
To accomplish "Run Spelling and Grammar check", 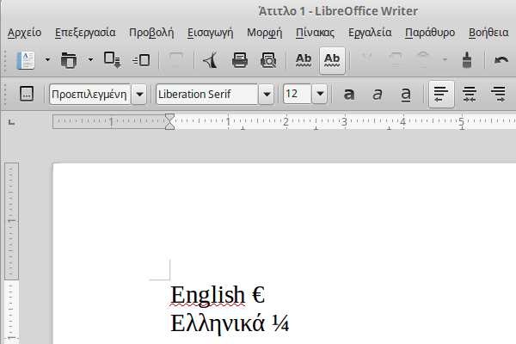I will [x=303, y=60].
